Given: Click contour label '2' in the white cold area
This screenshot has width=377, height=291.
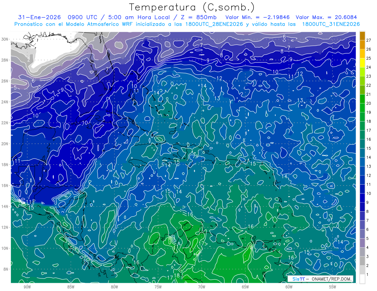Looking at the screenshot, I should pyautogui.click(x=29, y=59).
